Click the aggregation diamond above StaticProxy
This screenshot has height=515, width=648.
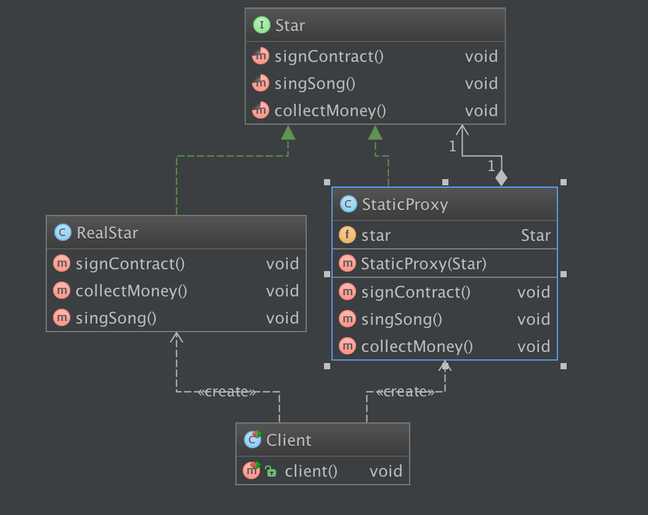pyautogui.click(x=501, y=178)
